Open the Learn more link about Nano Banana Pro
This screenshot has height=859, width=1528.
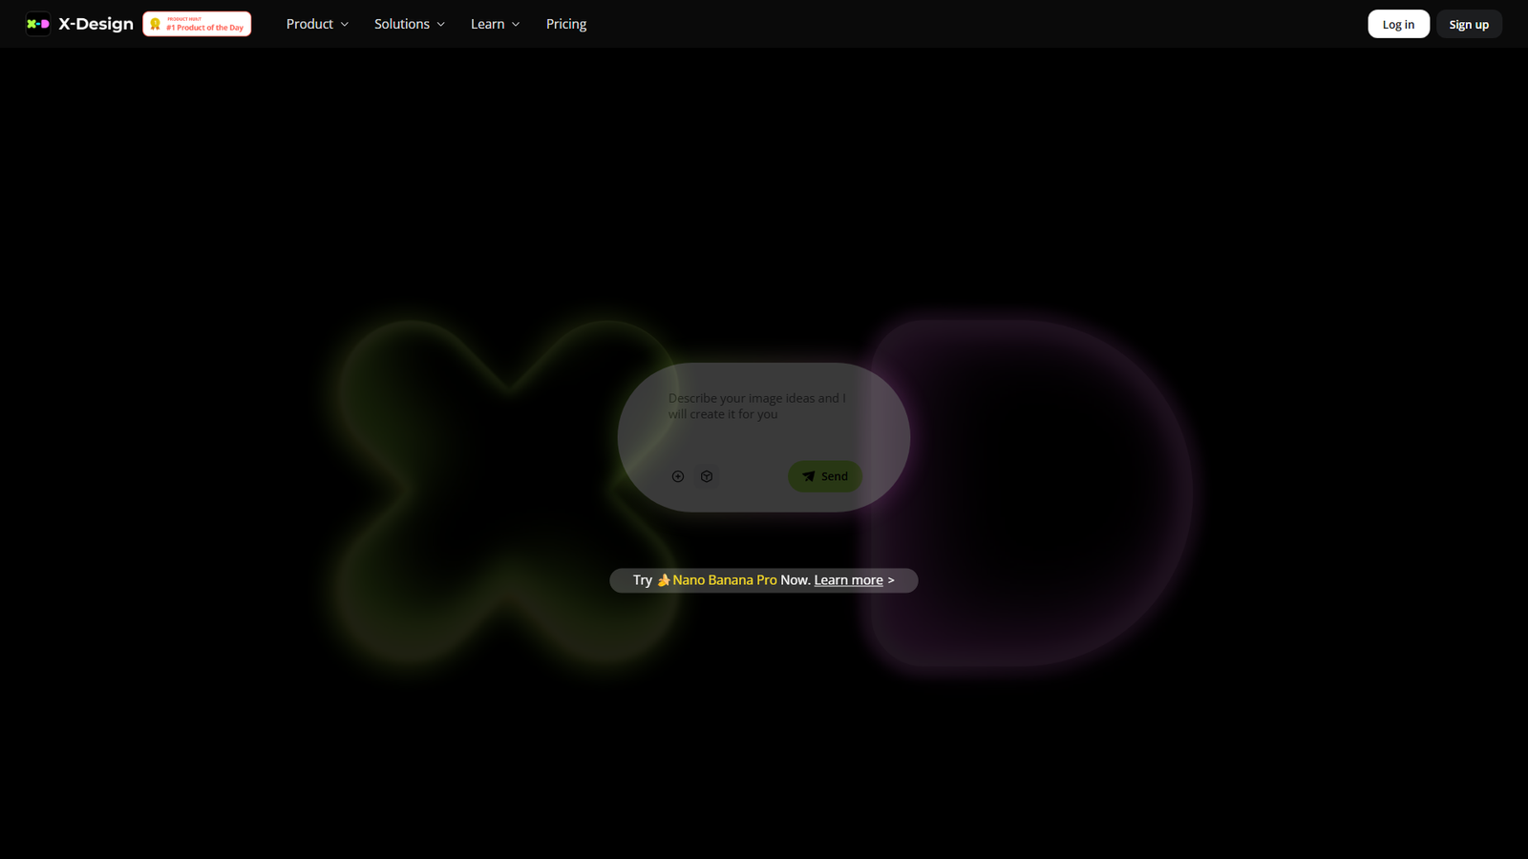[847, 579]
